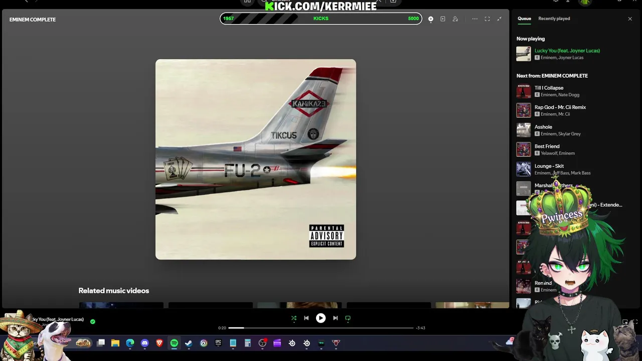642x361 pixels.
Task: Enter fullscreen with the corner-brackets icon
Action: point(487,19)
